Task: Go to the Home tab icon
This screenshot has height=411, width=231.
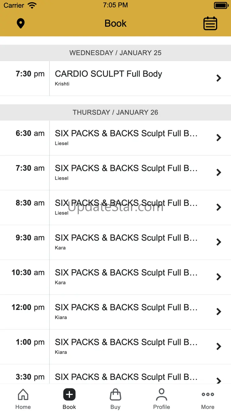Action: tap(23, 395)
